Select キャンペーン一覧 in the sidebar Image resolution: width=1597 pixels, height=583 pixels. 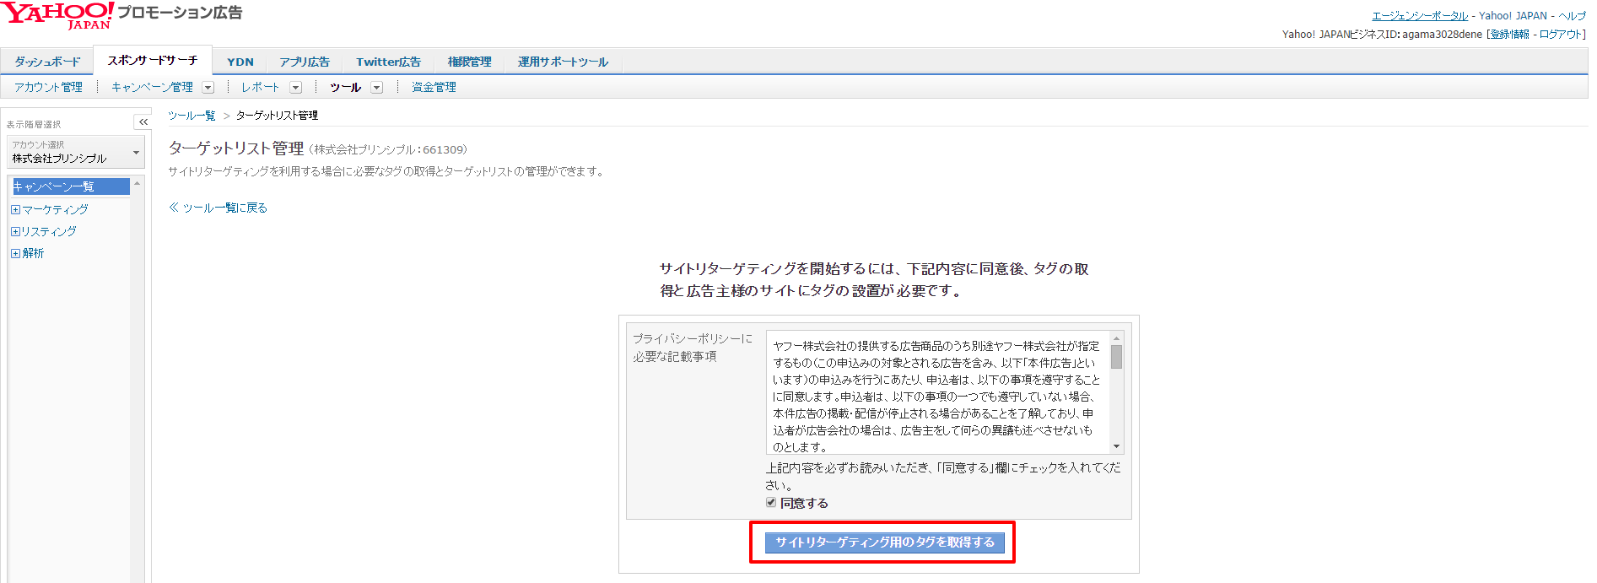click(69, 186)
